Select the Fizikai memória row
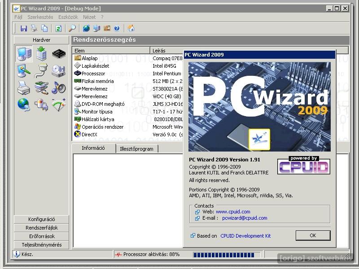The image size is (359, 269). point(128,81)
